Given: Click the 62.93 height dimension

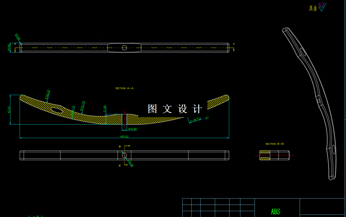Looking at the screenshot, I should pyautogui.click(x=9, y=110).
